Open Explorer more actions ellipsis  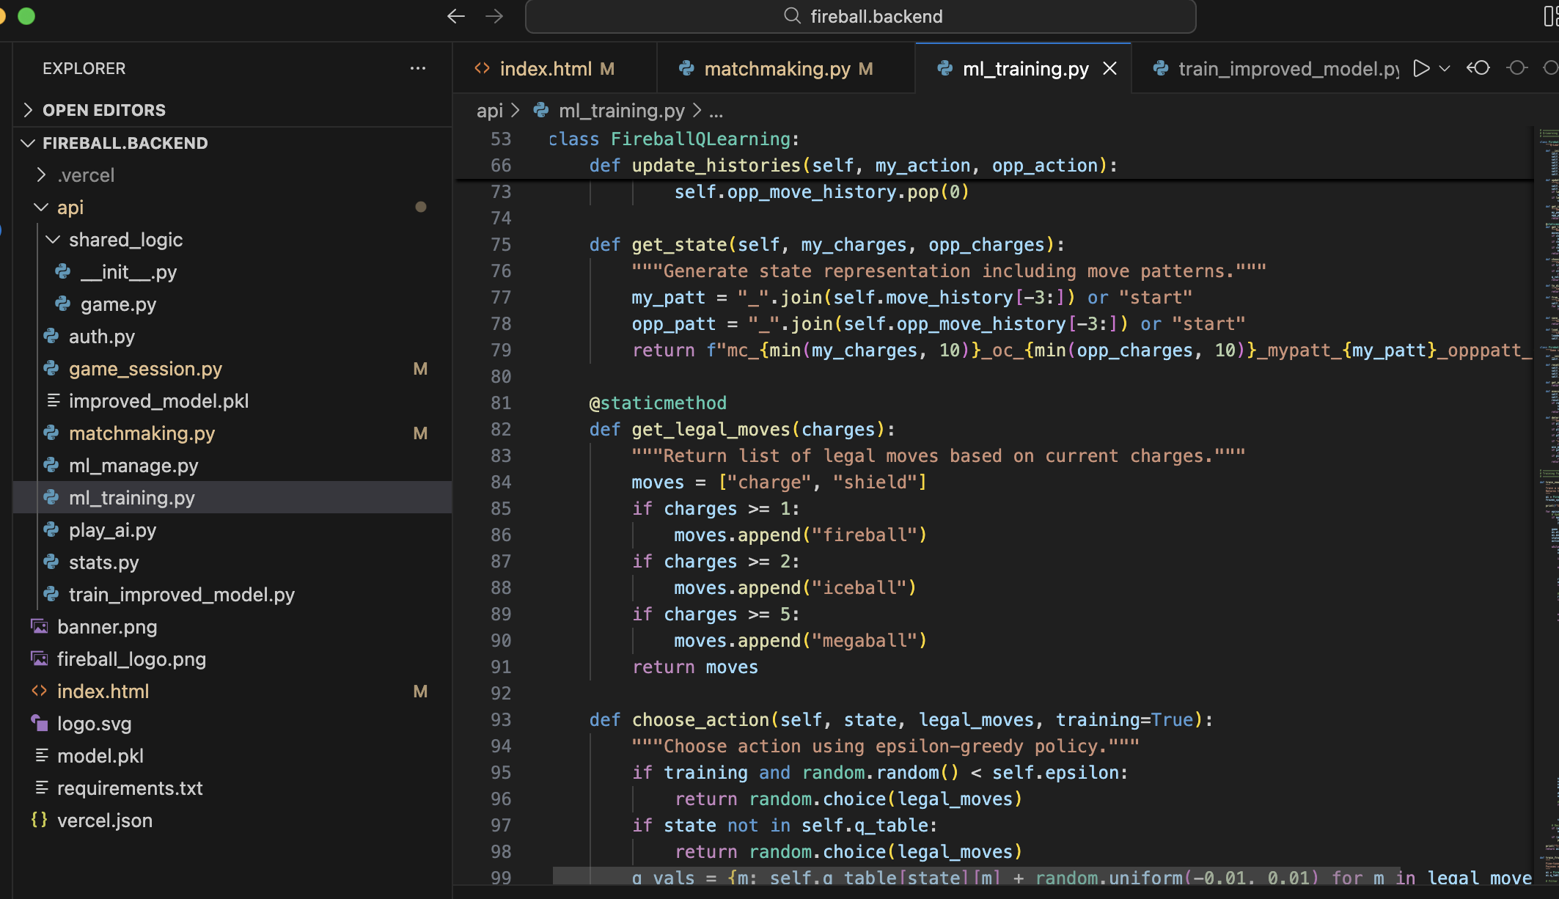click(x=418, y=68)
